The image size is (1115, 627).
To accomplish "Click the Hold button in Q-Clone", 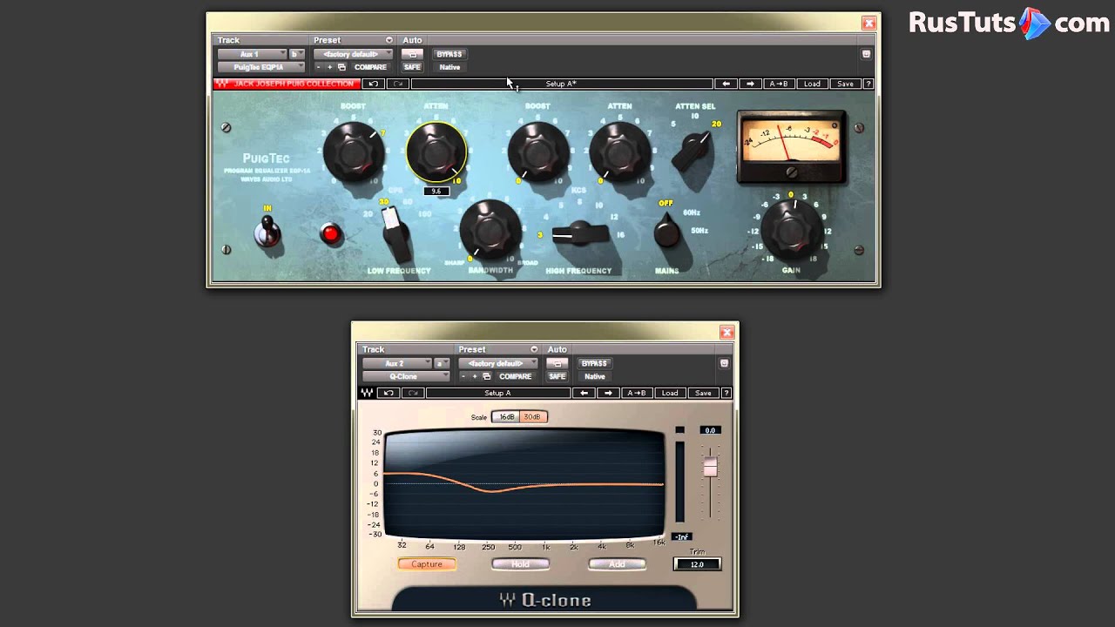I will coord(520,564).
